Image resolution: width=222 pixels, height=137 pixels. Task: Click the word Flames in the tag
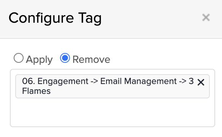(36, 91)
